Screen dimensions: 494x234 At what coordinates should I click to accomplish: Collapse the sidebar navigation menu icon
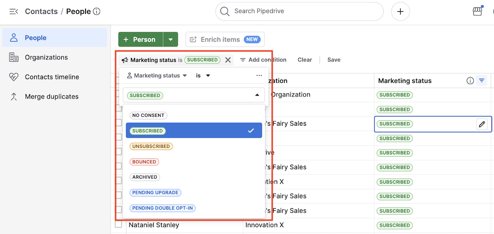(x=14, y=11)
